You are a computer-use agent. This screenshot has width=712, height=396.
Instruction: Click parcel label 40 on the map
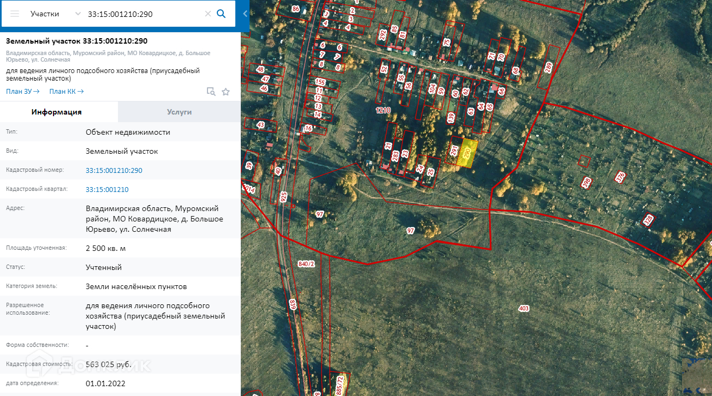click(278, 171)
